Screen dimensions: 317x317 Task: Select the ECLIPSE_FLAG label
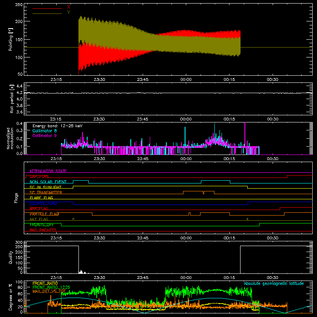[x=43, y=203]
